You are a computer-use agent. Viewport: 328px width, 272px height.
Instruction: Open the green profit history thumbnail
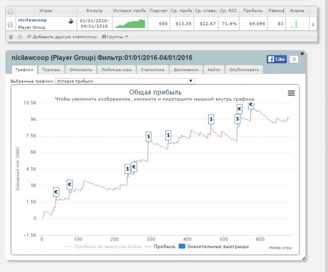point(130,23)
